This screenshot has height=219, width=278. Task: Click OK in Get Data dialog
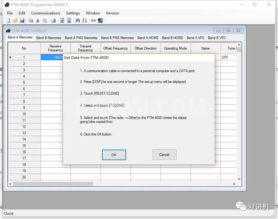click(114, 155)
